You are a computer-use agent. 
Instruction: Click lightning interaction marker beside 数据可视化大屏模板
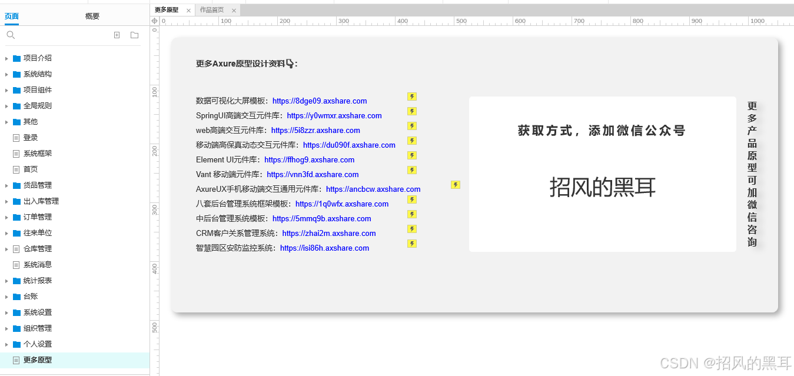(412, 97)
